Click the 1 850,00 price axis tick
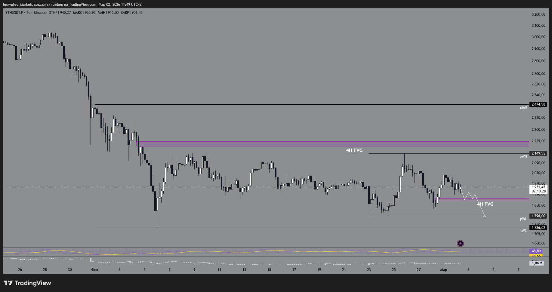The height and width of the screenshot is (292, 552). (538, 205)
